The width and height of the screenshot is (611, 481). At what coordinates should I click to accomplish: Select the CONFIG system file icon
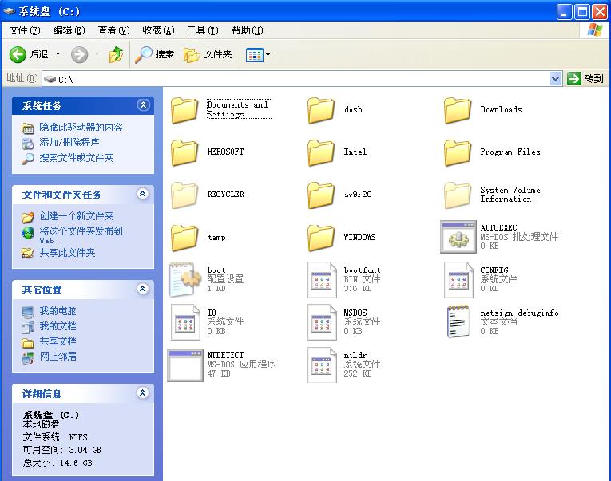pos(458,280)
